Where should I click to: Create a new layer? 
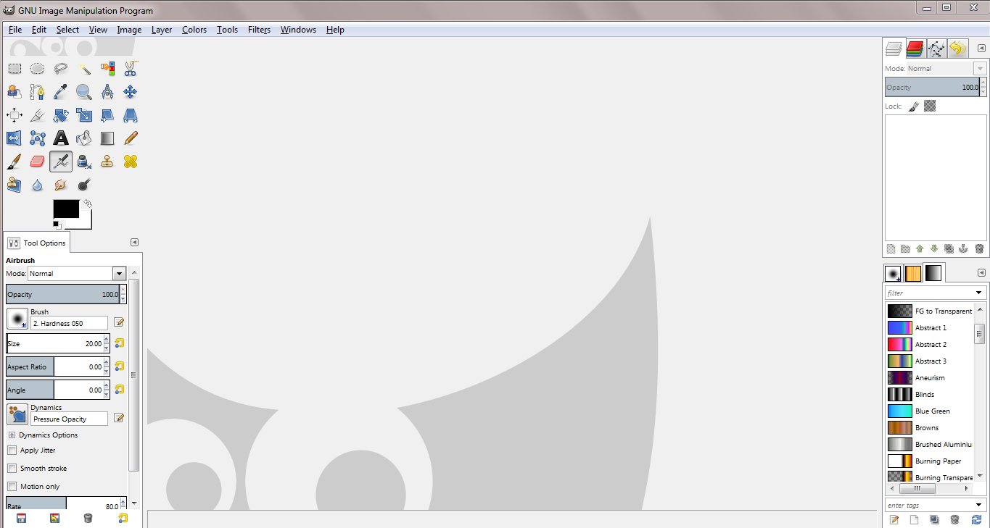891,248
